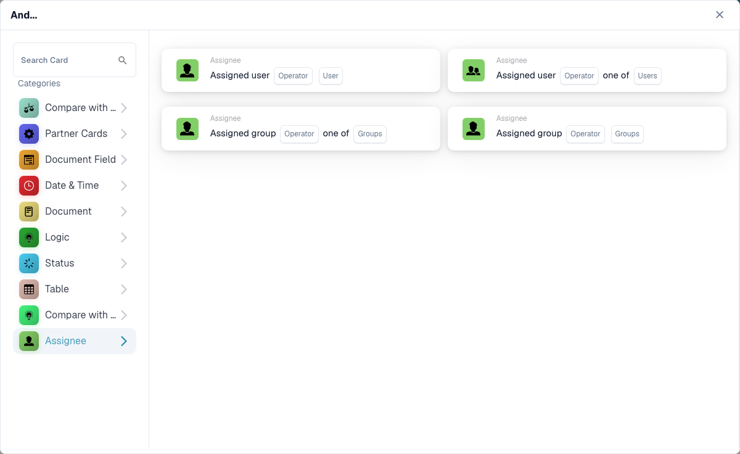740x454 pixels.
Task: Click Operator chip on 'one of Users' card
Action: click(579, 76)
